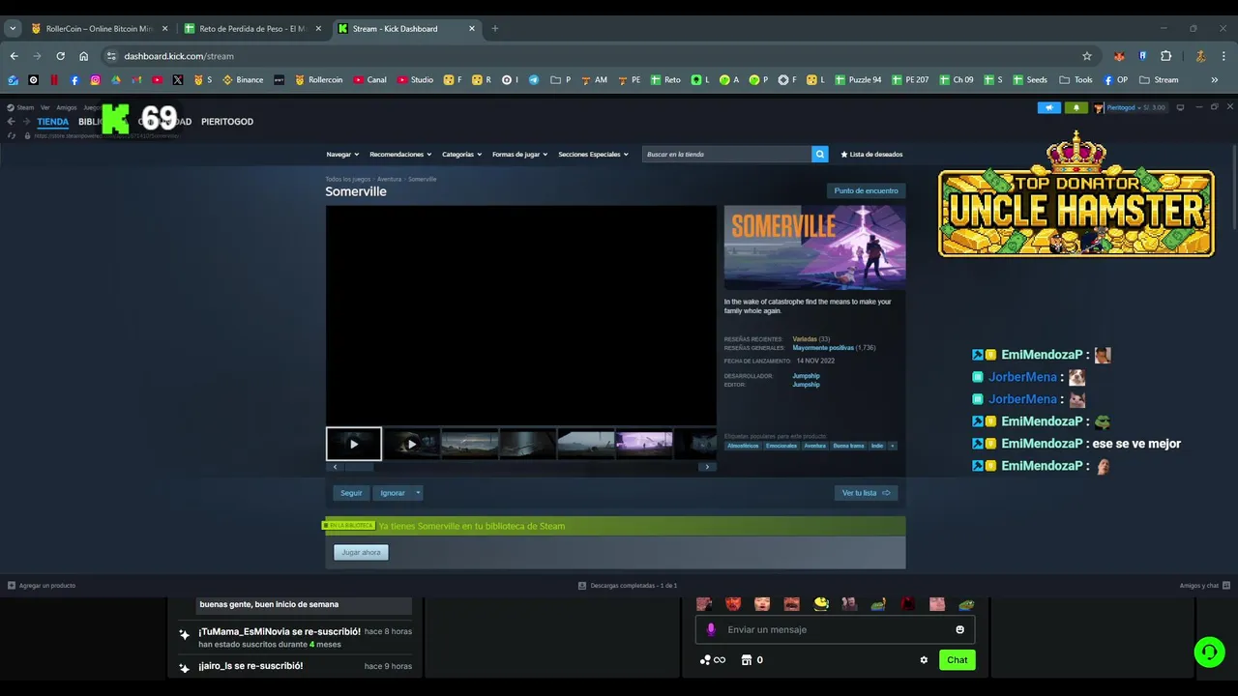
Task: Switch to the RollerCoin browser tab
Action: 98,29
